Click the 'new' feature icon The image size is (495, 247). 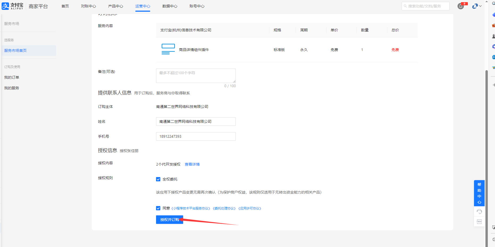(479, 221)
